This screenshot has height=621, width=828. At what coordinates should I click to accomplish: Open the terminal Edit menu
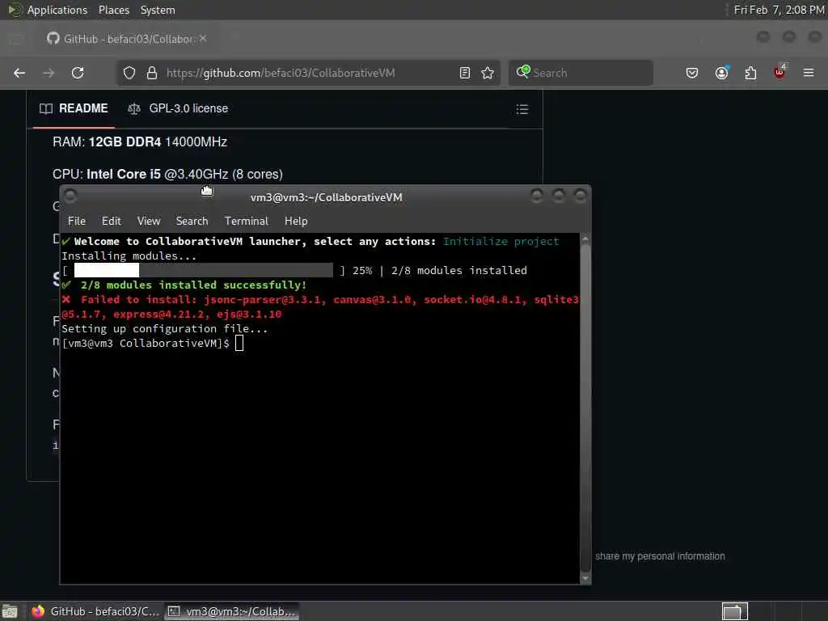[x=112, y=221]
